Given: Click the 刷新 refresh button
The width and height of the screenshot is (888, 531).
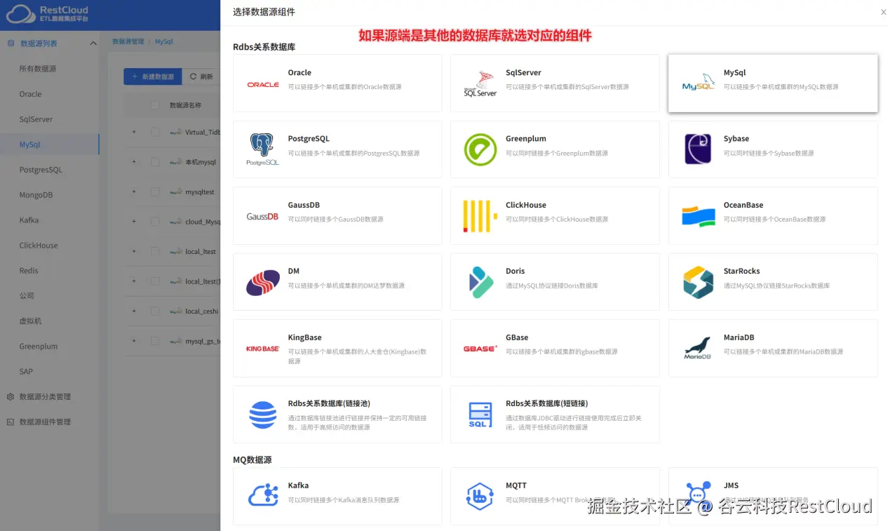Looking at the screenshot, I should point(201,76).
